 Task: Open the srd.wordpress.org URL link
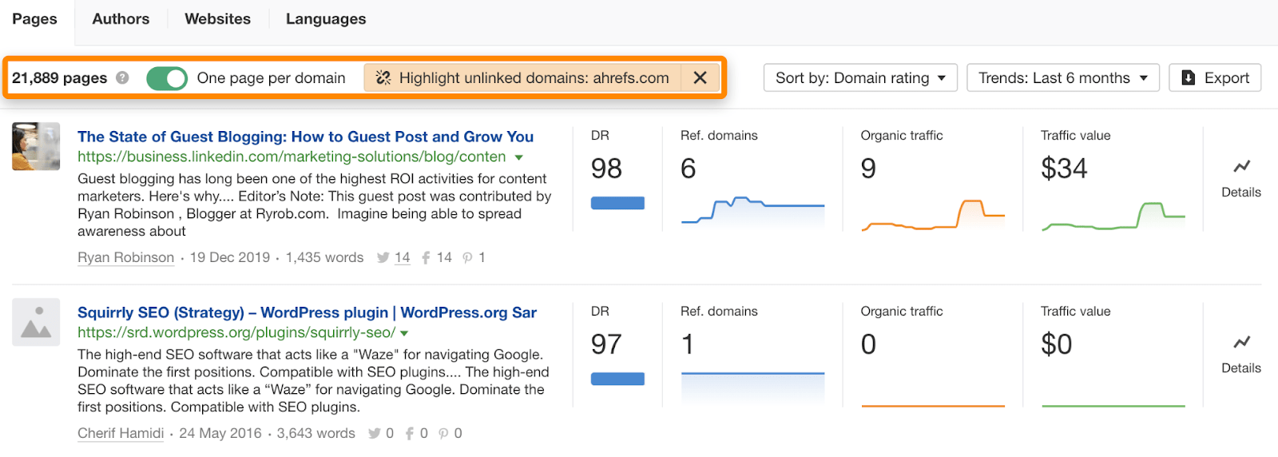[236, 332]
